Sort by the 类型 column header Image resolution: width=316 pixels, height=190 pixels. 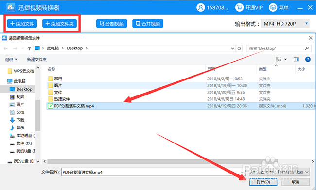coord(263,69)
